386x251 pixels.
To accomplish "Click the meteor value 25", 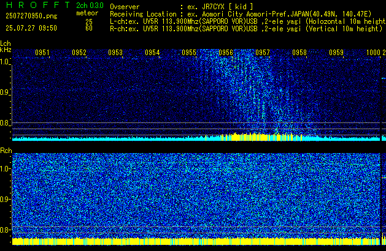I will (x=89, y=21).
